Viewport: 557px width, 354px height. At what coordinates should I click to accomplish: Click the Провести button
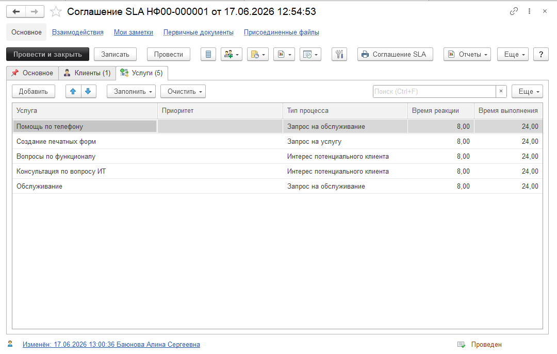(168, 54)
